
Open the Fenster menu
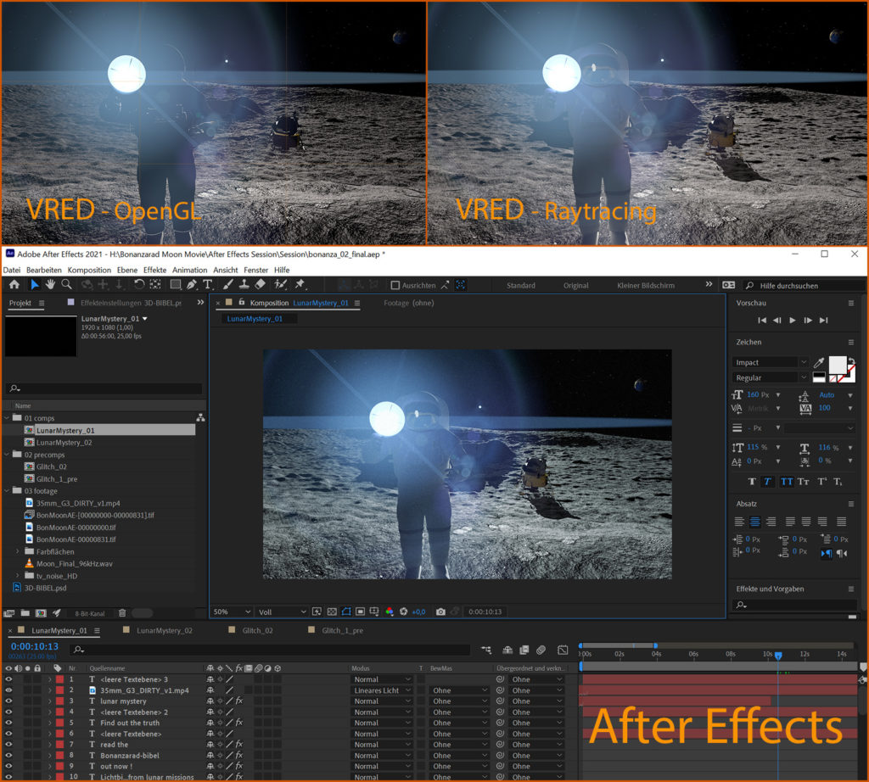[x=256, y=271]
